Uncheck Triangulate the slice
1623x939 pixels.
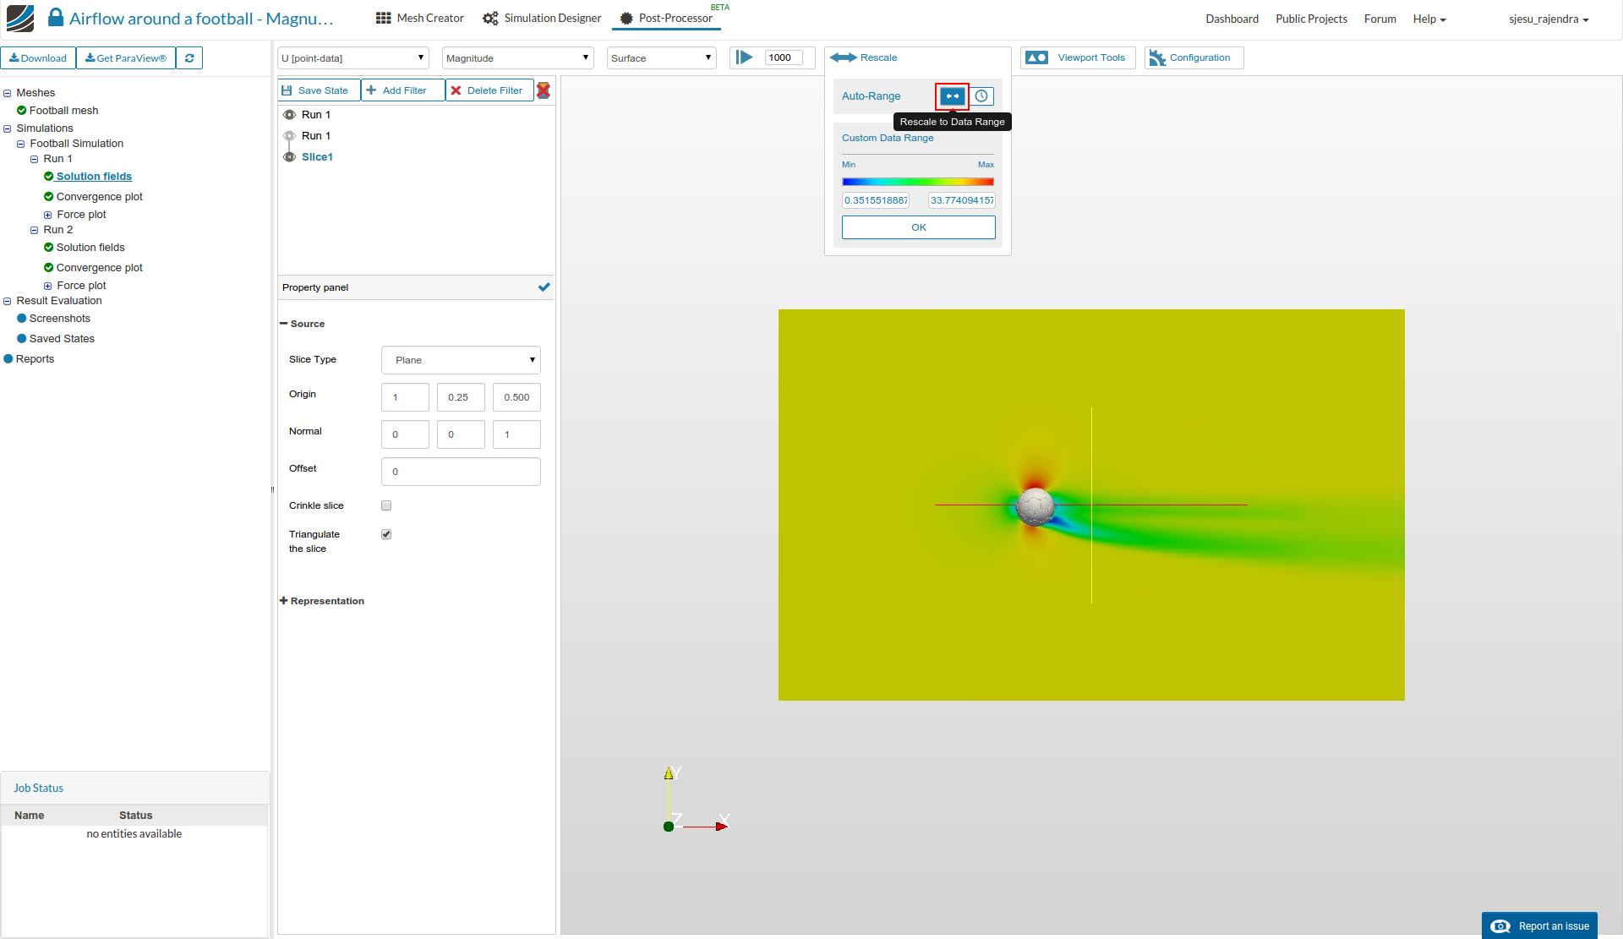point(386,534)
